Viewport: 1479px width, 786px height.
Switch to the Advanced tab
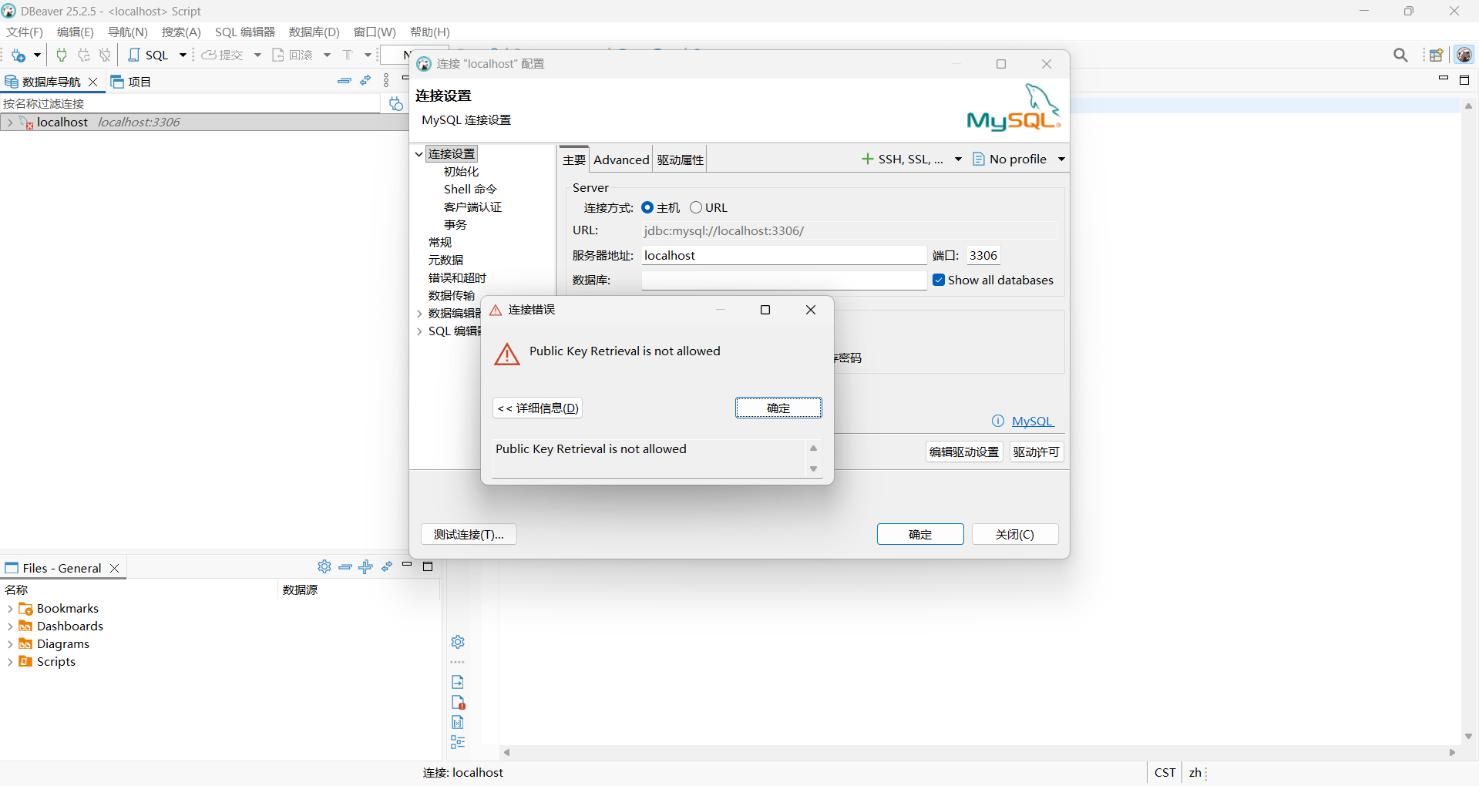[x=621, y=160]
